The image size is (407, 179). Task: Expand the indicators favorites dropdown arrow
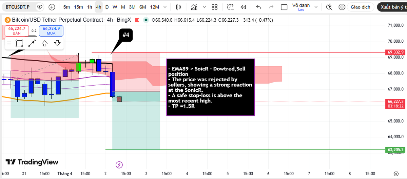click(x=204, y=7)
